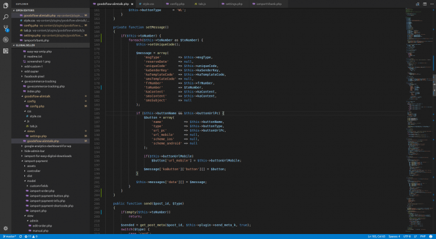
Task: Open the errors and warnings count in status bar
Action: 31,237
